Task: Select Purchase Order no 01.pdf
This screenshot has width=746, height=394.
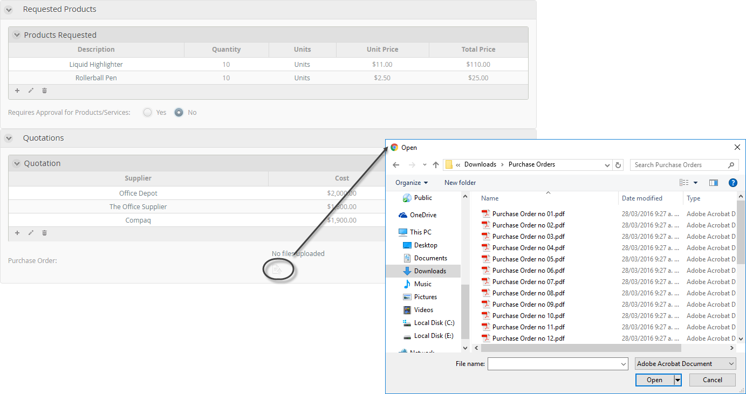Action: (523, 214)
